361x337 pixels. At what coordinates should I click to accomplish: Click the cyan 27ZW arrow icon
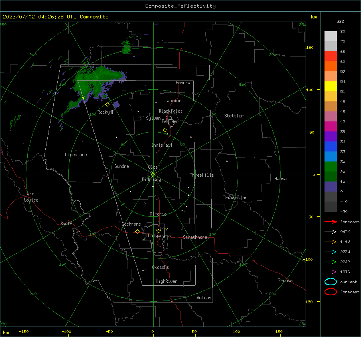331,252
